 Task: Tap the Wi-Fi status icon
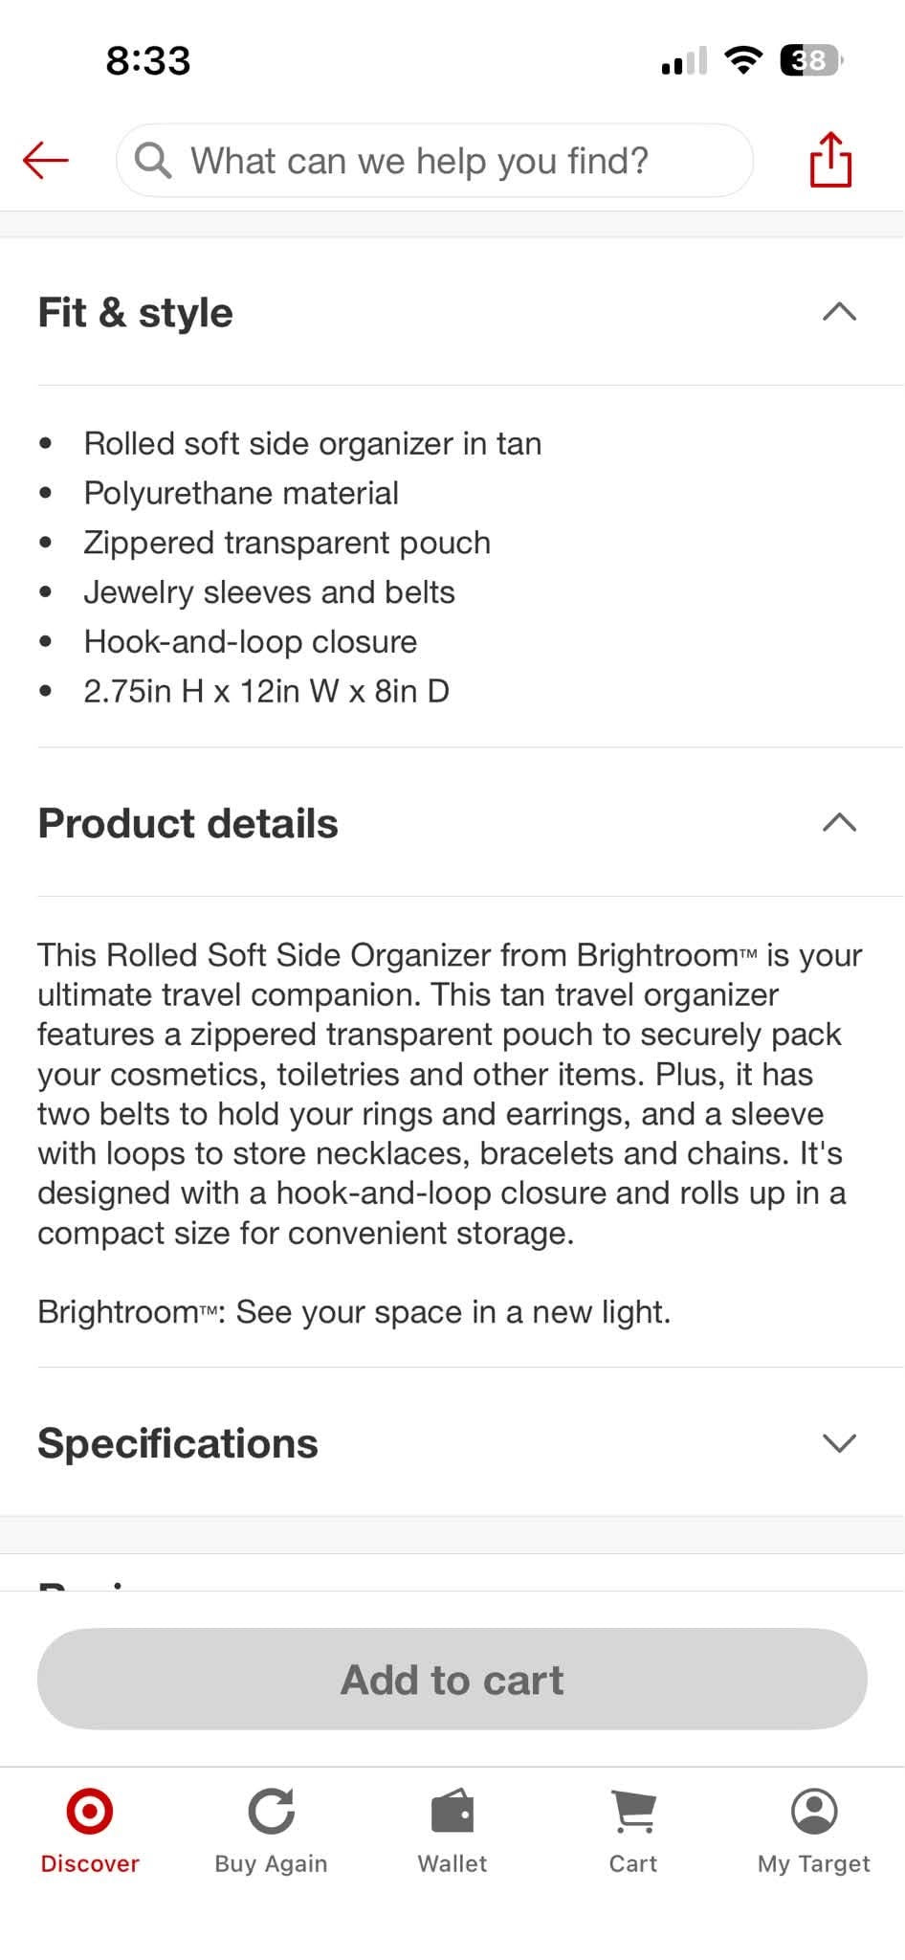pyautogui.click(x=742, y=60)
